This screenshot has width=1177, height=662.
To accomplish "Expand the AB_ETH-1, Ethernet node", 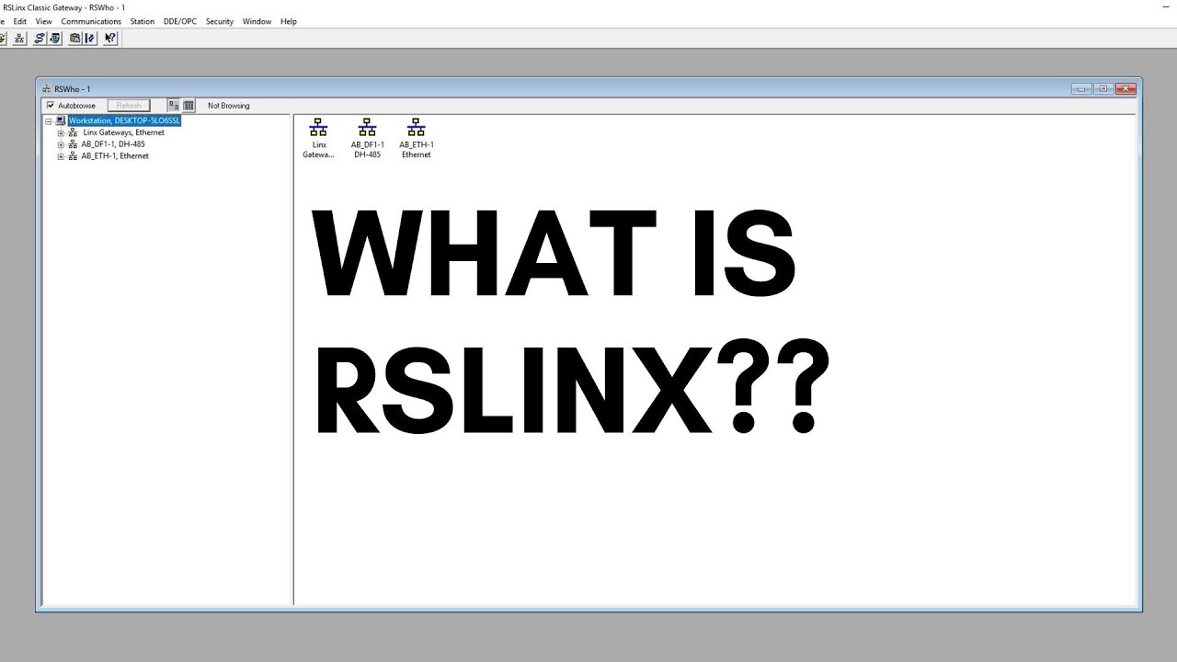I will pos(61,157).
